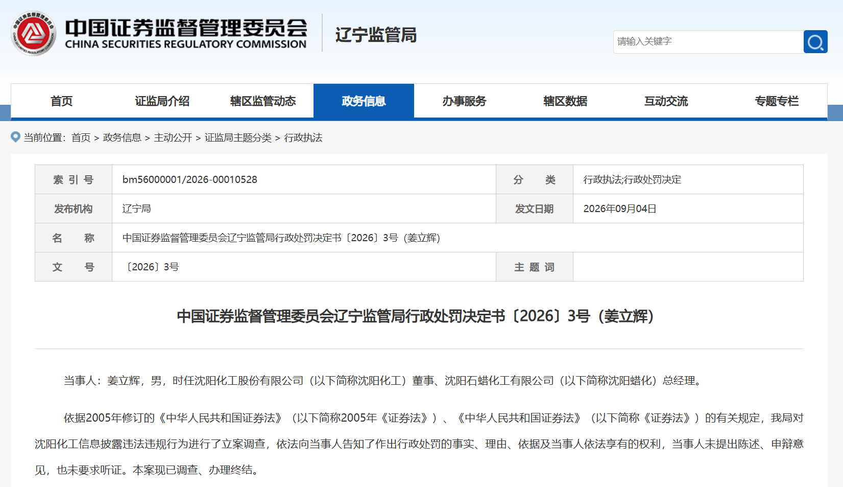Click the CSRC red emblem logo

click(x=34, y=34)
